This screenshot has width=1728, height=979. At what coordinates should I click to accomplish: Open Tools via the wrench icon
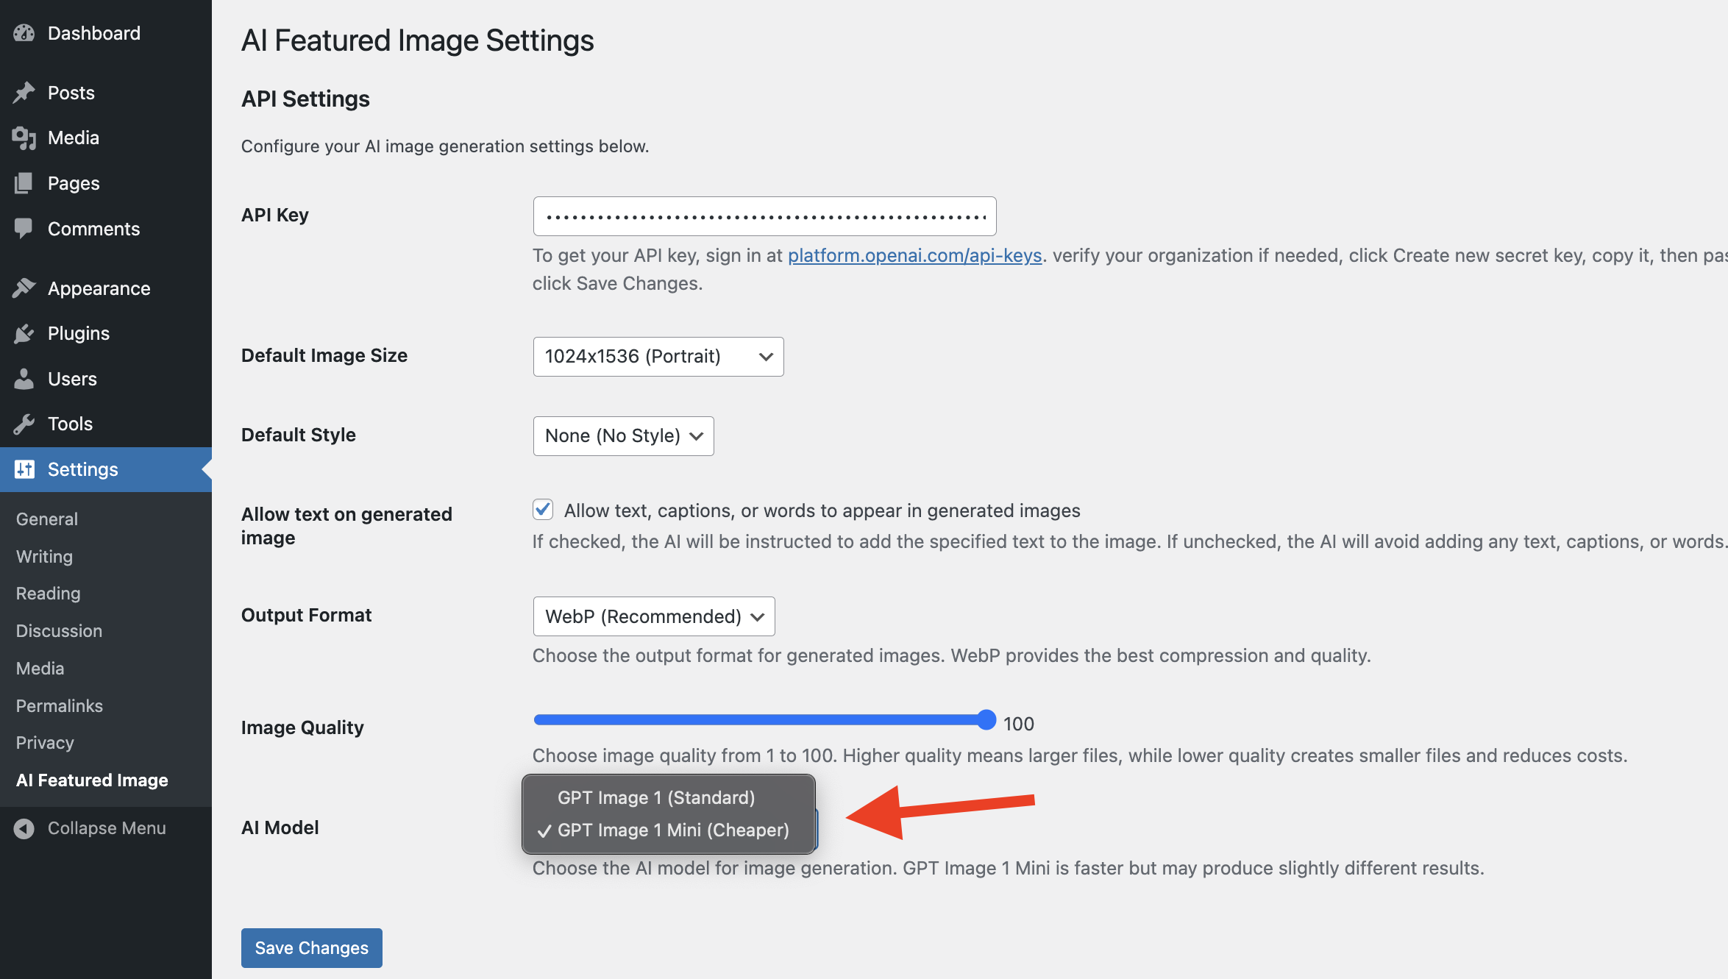(x=25, y=424)
